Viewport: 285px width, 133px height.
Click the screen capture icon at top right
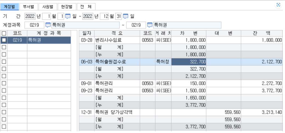click(278, 5)
